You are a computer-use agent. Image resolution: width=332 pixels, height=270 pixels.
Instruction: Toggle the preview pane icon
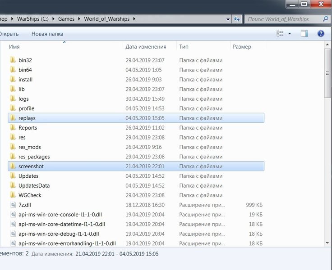(304, 34)
